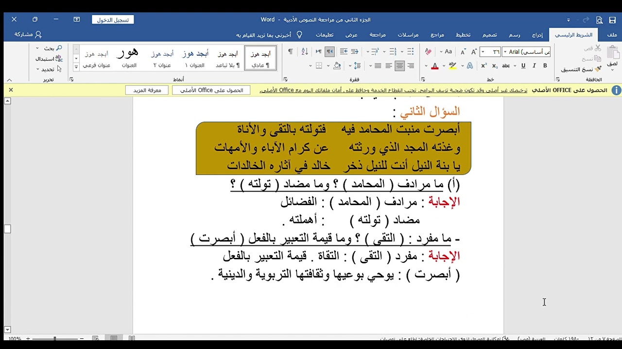
Task: Switch to the مراجعة (Review) tab
Action: pos(378,35)
